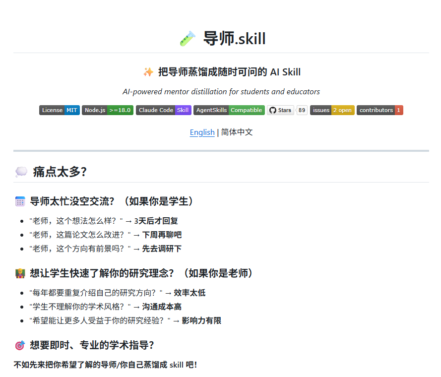Click the Claude Code Skill badge

[x=163, y=110]
